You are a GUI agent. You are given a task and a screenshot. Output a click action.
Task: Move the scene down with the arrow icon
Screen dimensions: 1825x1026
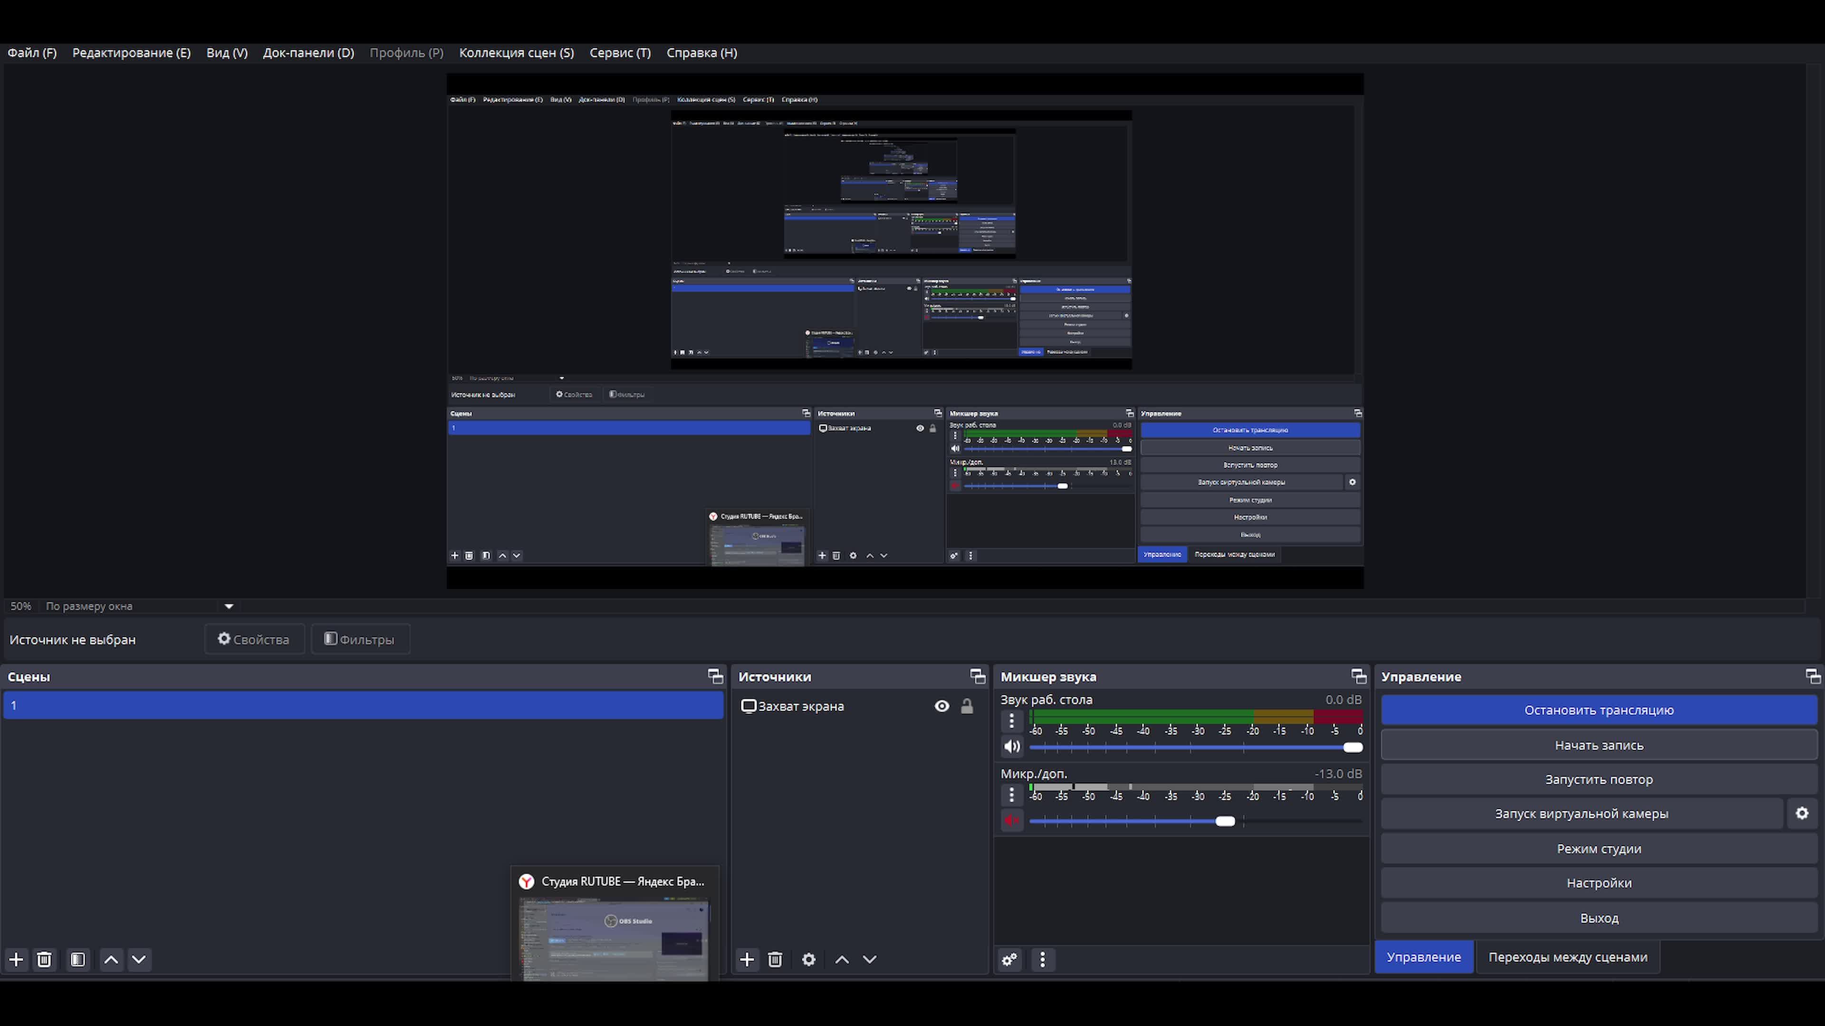139,959
